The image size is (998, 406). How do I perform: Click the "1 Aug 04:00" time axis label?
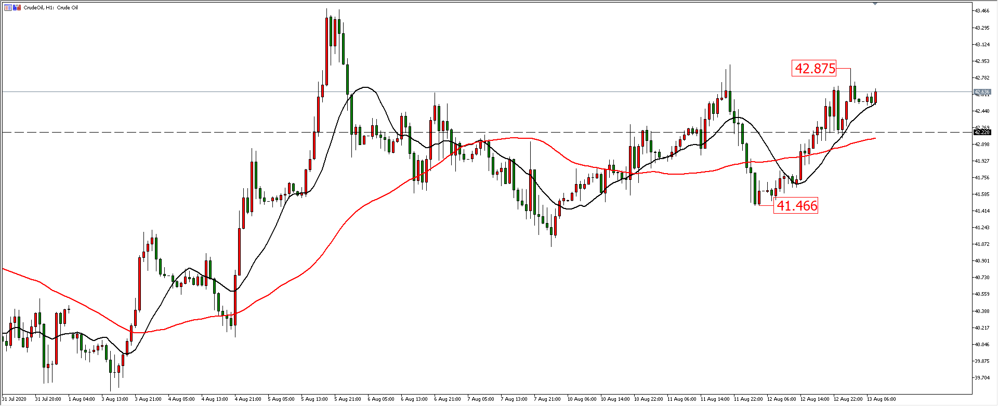(82, 399)
